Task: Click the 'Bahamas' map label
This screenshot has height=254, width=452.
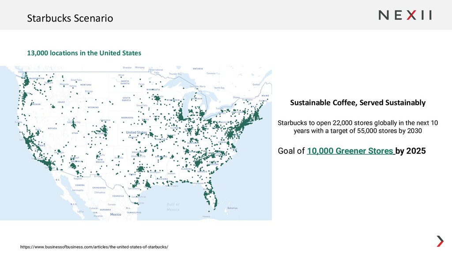Action: click(x=232, y=208)
